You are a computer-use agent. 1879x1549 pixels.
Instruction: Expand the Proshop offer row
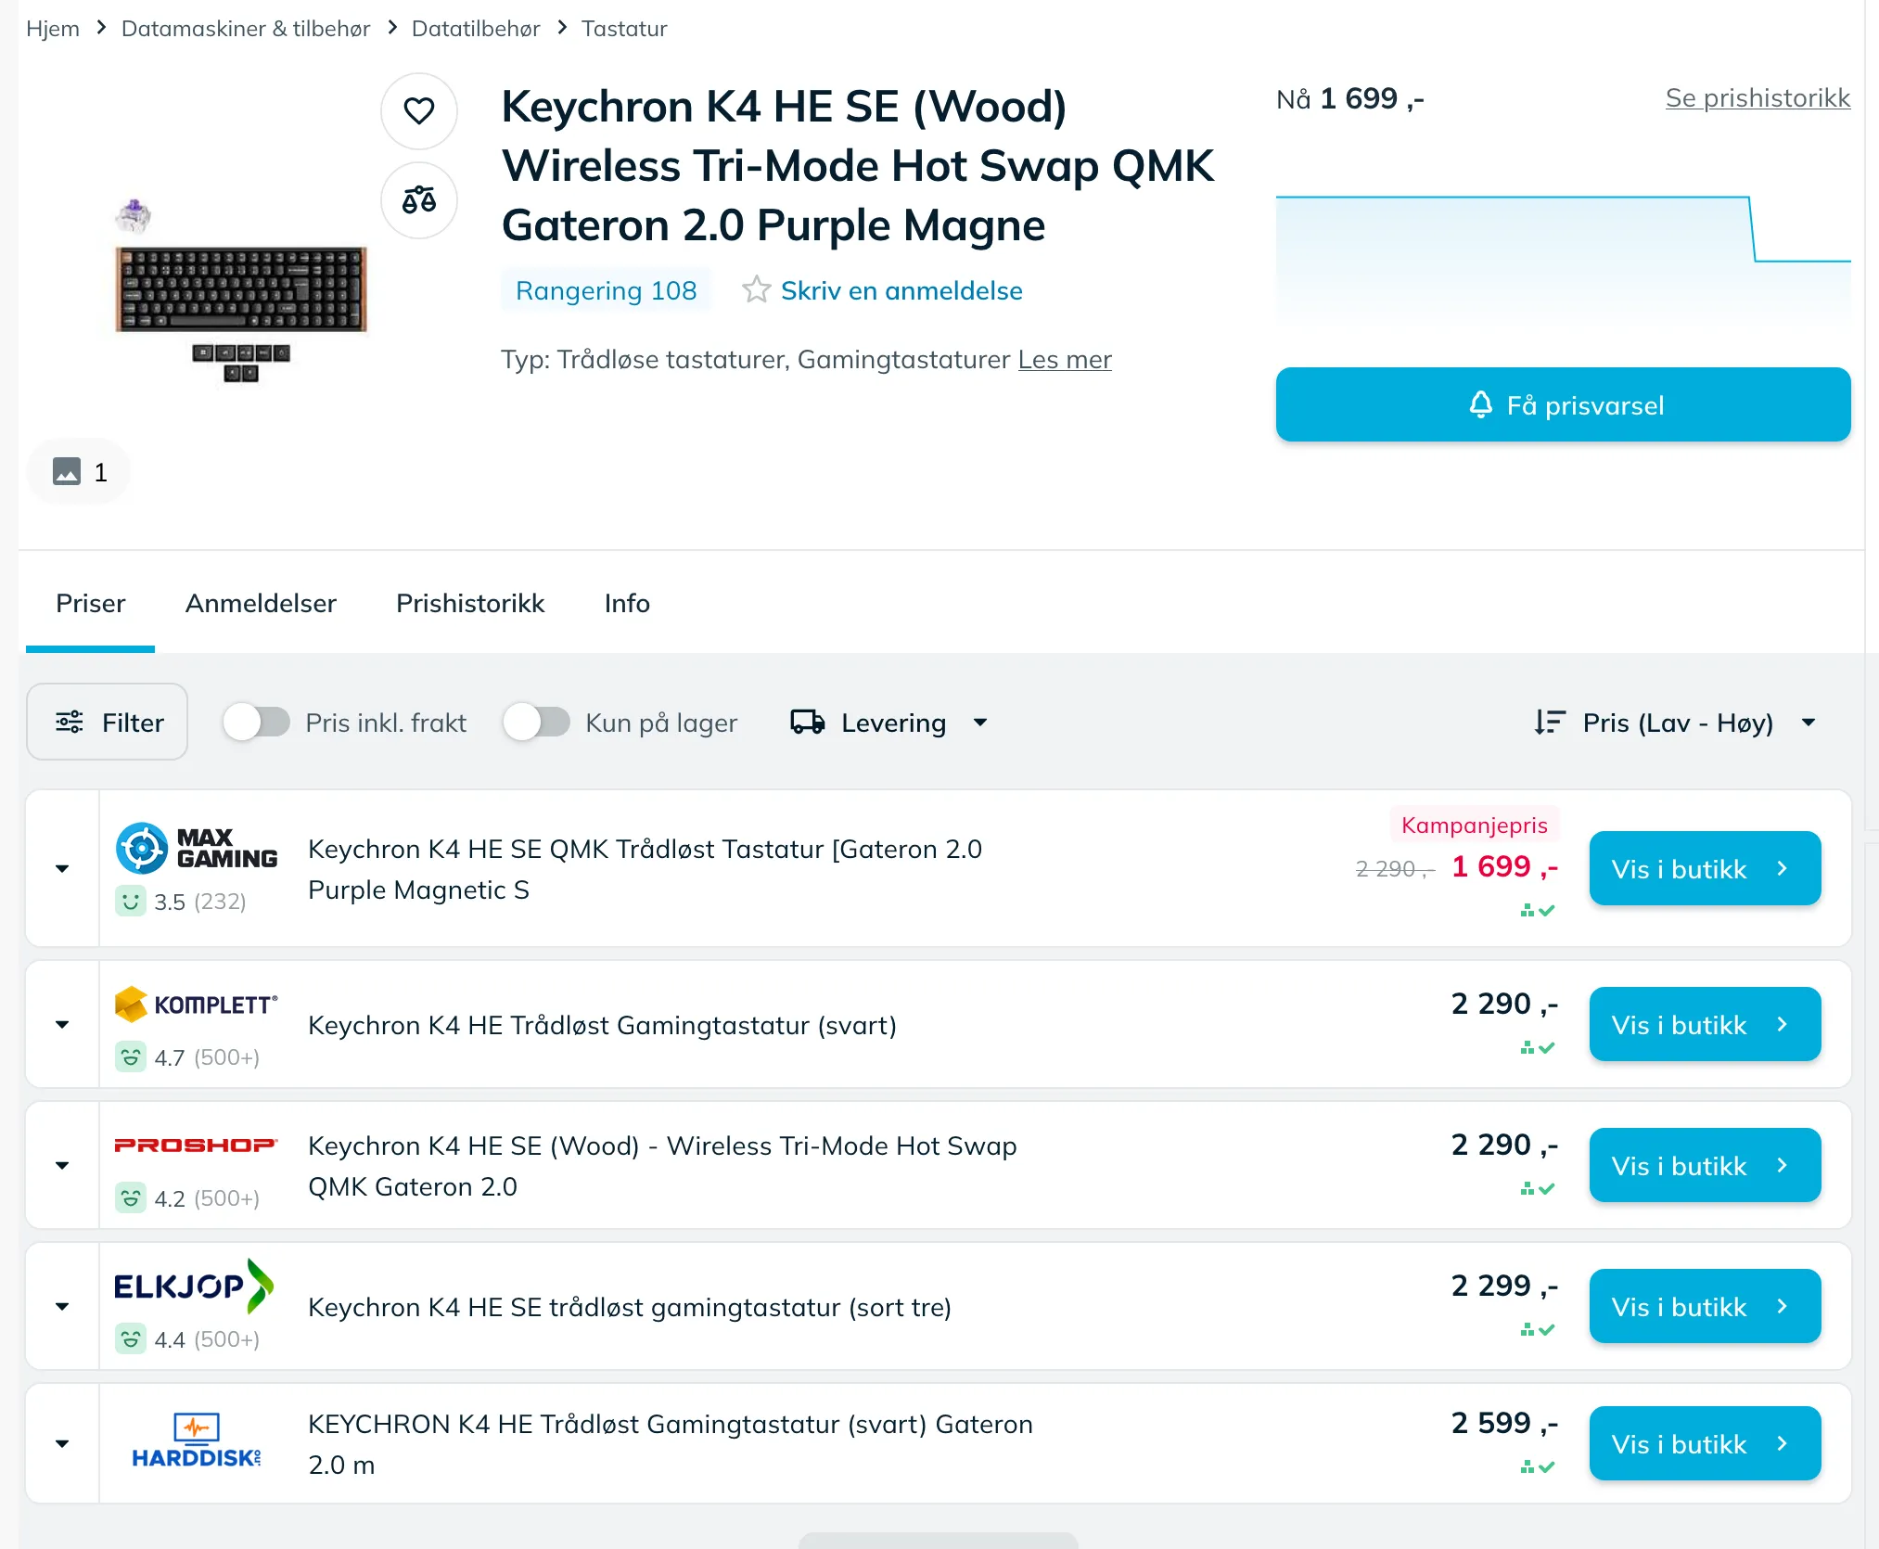click(62, 1166)
